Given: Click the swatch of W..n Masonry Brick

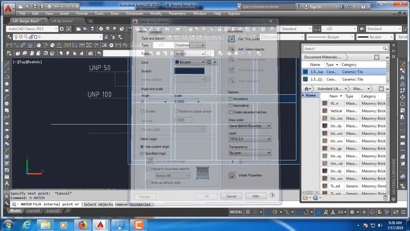Looking at the screenshot, I should [325, 103].
